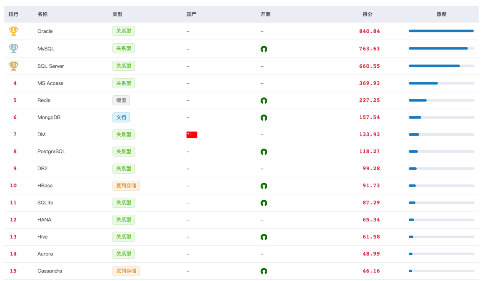Screen dimensions: 485x281
Task: Click the Aurora database name
Action: click(x=45, y=254)
